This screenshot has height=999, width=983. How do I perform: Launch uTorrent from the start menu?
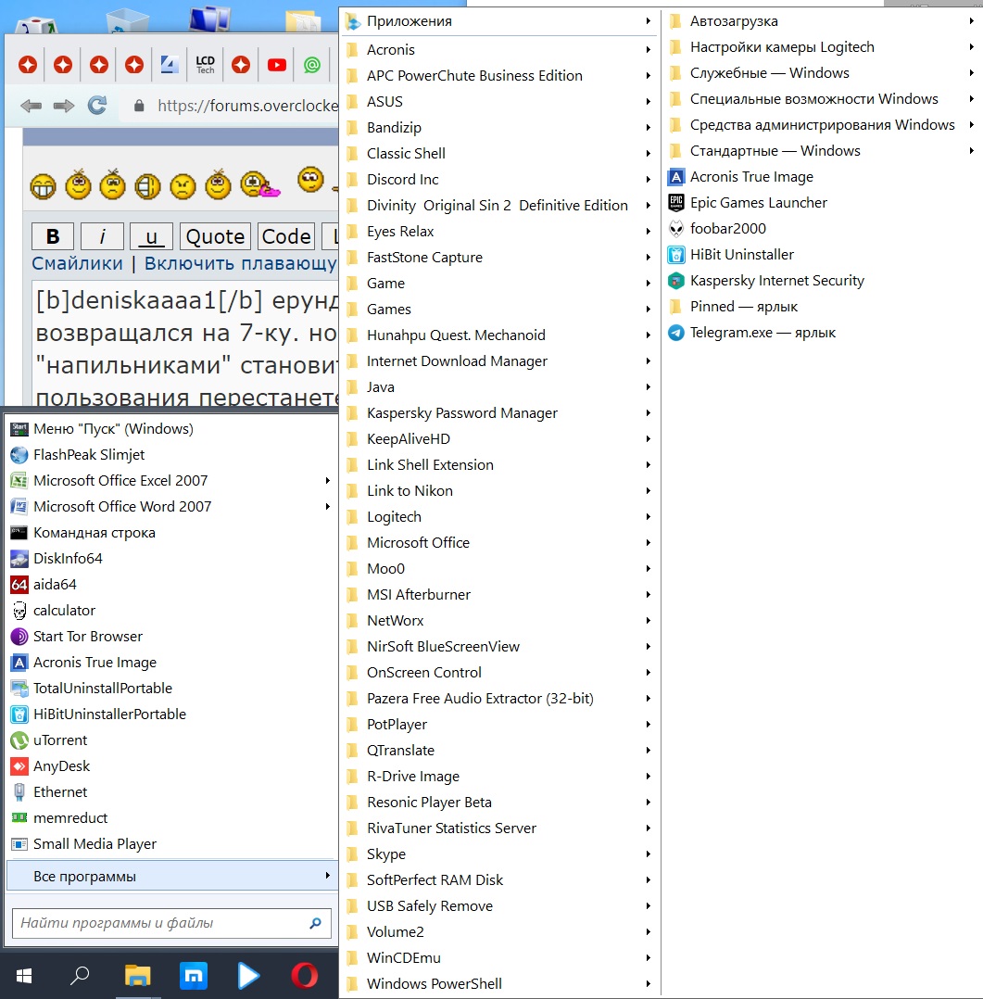pos(172,740)
